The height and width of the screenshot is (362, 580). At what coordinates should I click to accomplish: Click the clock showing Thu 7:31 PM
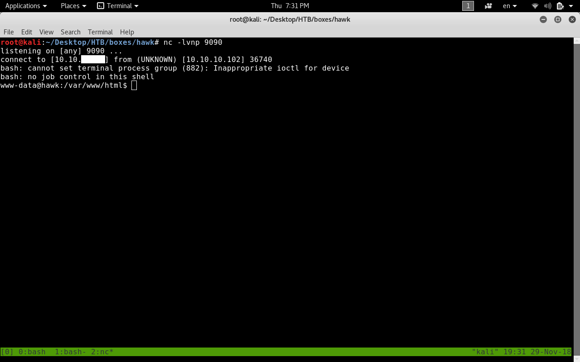[290, 6]
